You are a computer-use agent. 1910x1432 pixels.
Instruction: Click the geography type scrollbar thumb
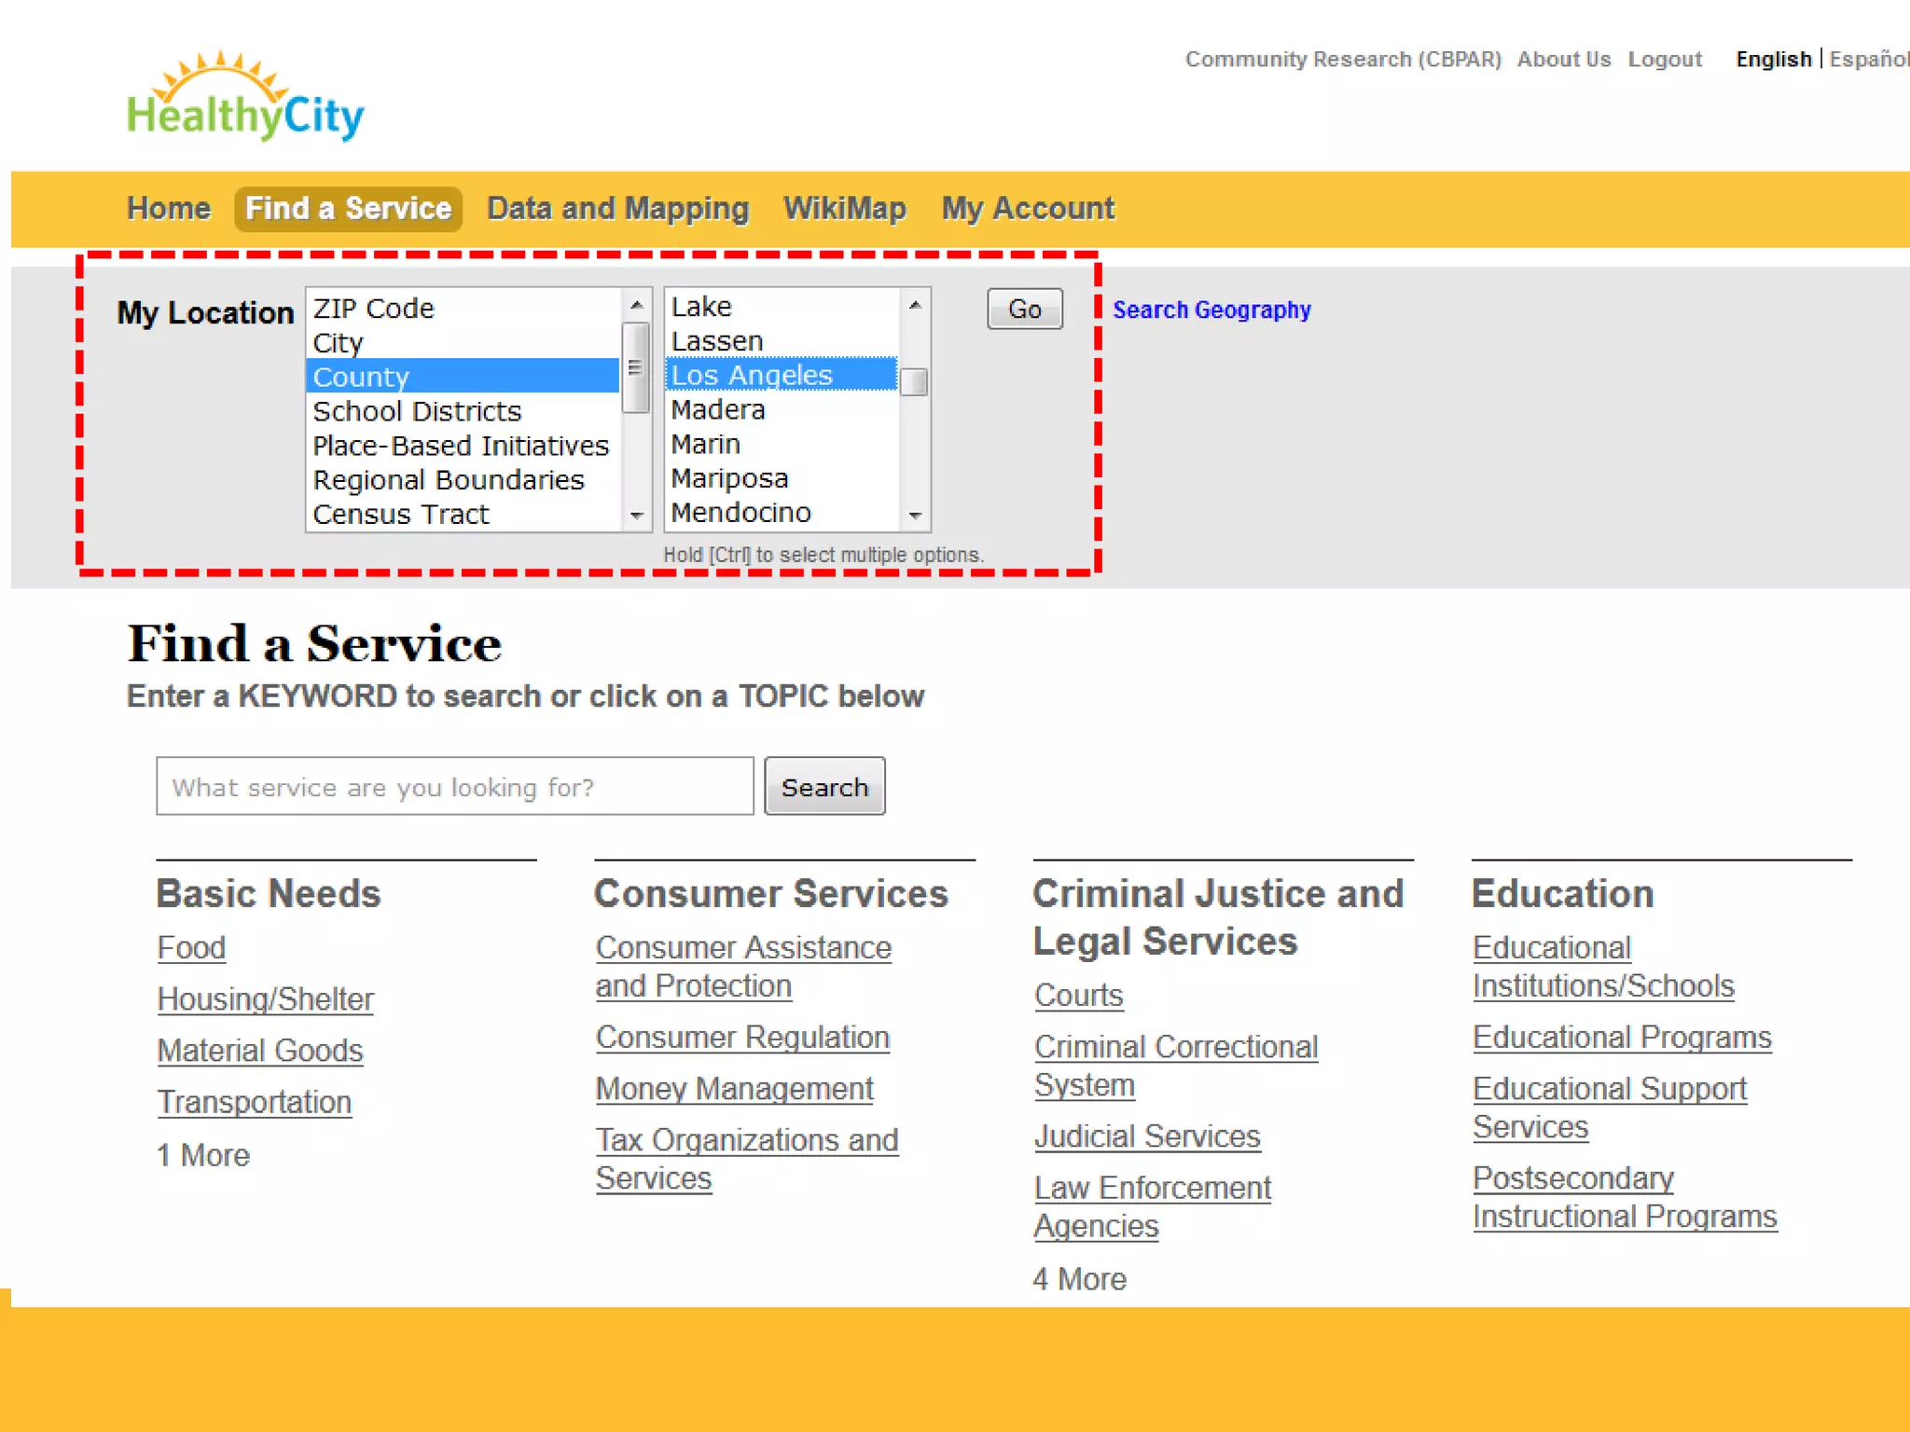635,367
